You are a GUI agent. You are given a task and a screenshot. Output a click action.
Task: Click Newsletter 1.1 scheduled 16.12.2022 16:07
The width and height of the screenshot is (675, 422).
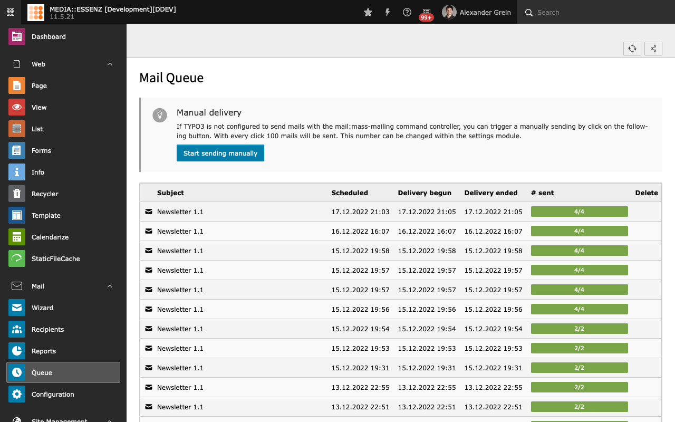coord(180,231)
